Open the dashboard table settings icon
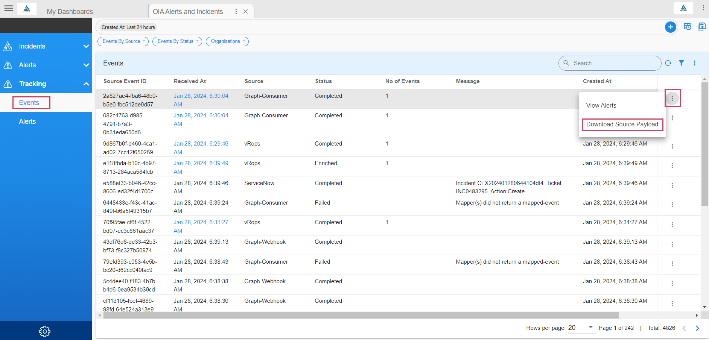The width and height of the screenshot is (709, 340). click(x=687, y=27)
